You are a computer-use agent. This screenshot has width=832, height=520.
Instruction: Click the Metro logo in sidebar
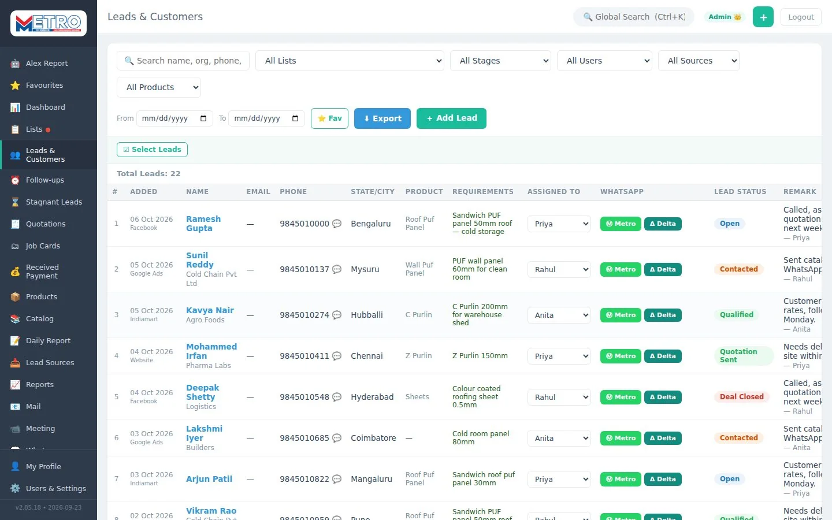pos(49,23)
